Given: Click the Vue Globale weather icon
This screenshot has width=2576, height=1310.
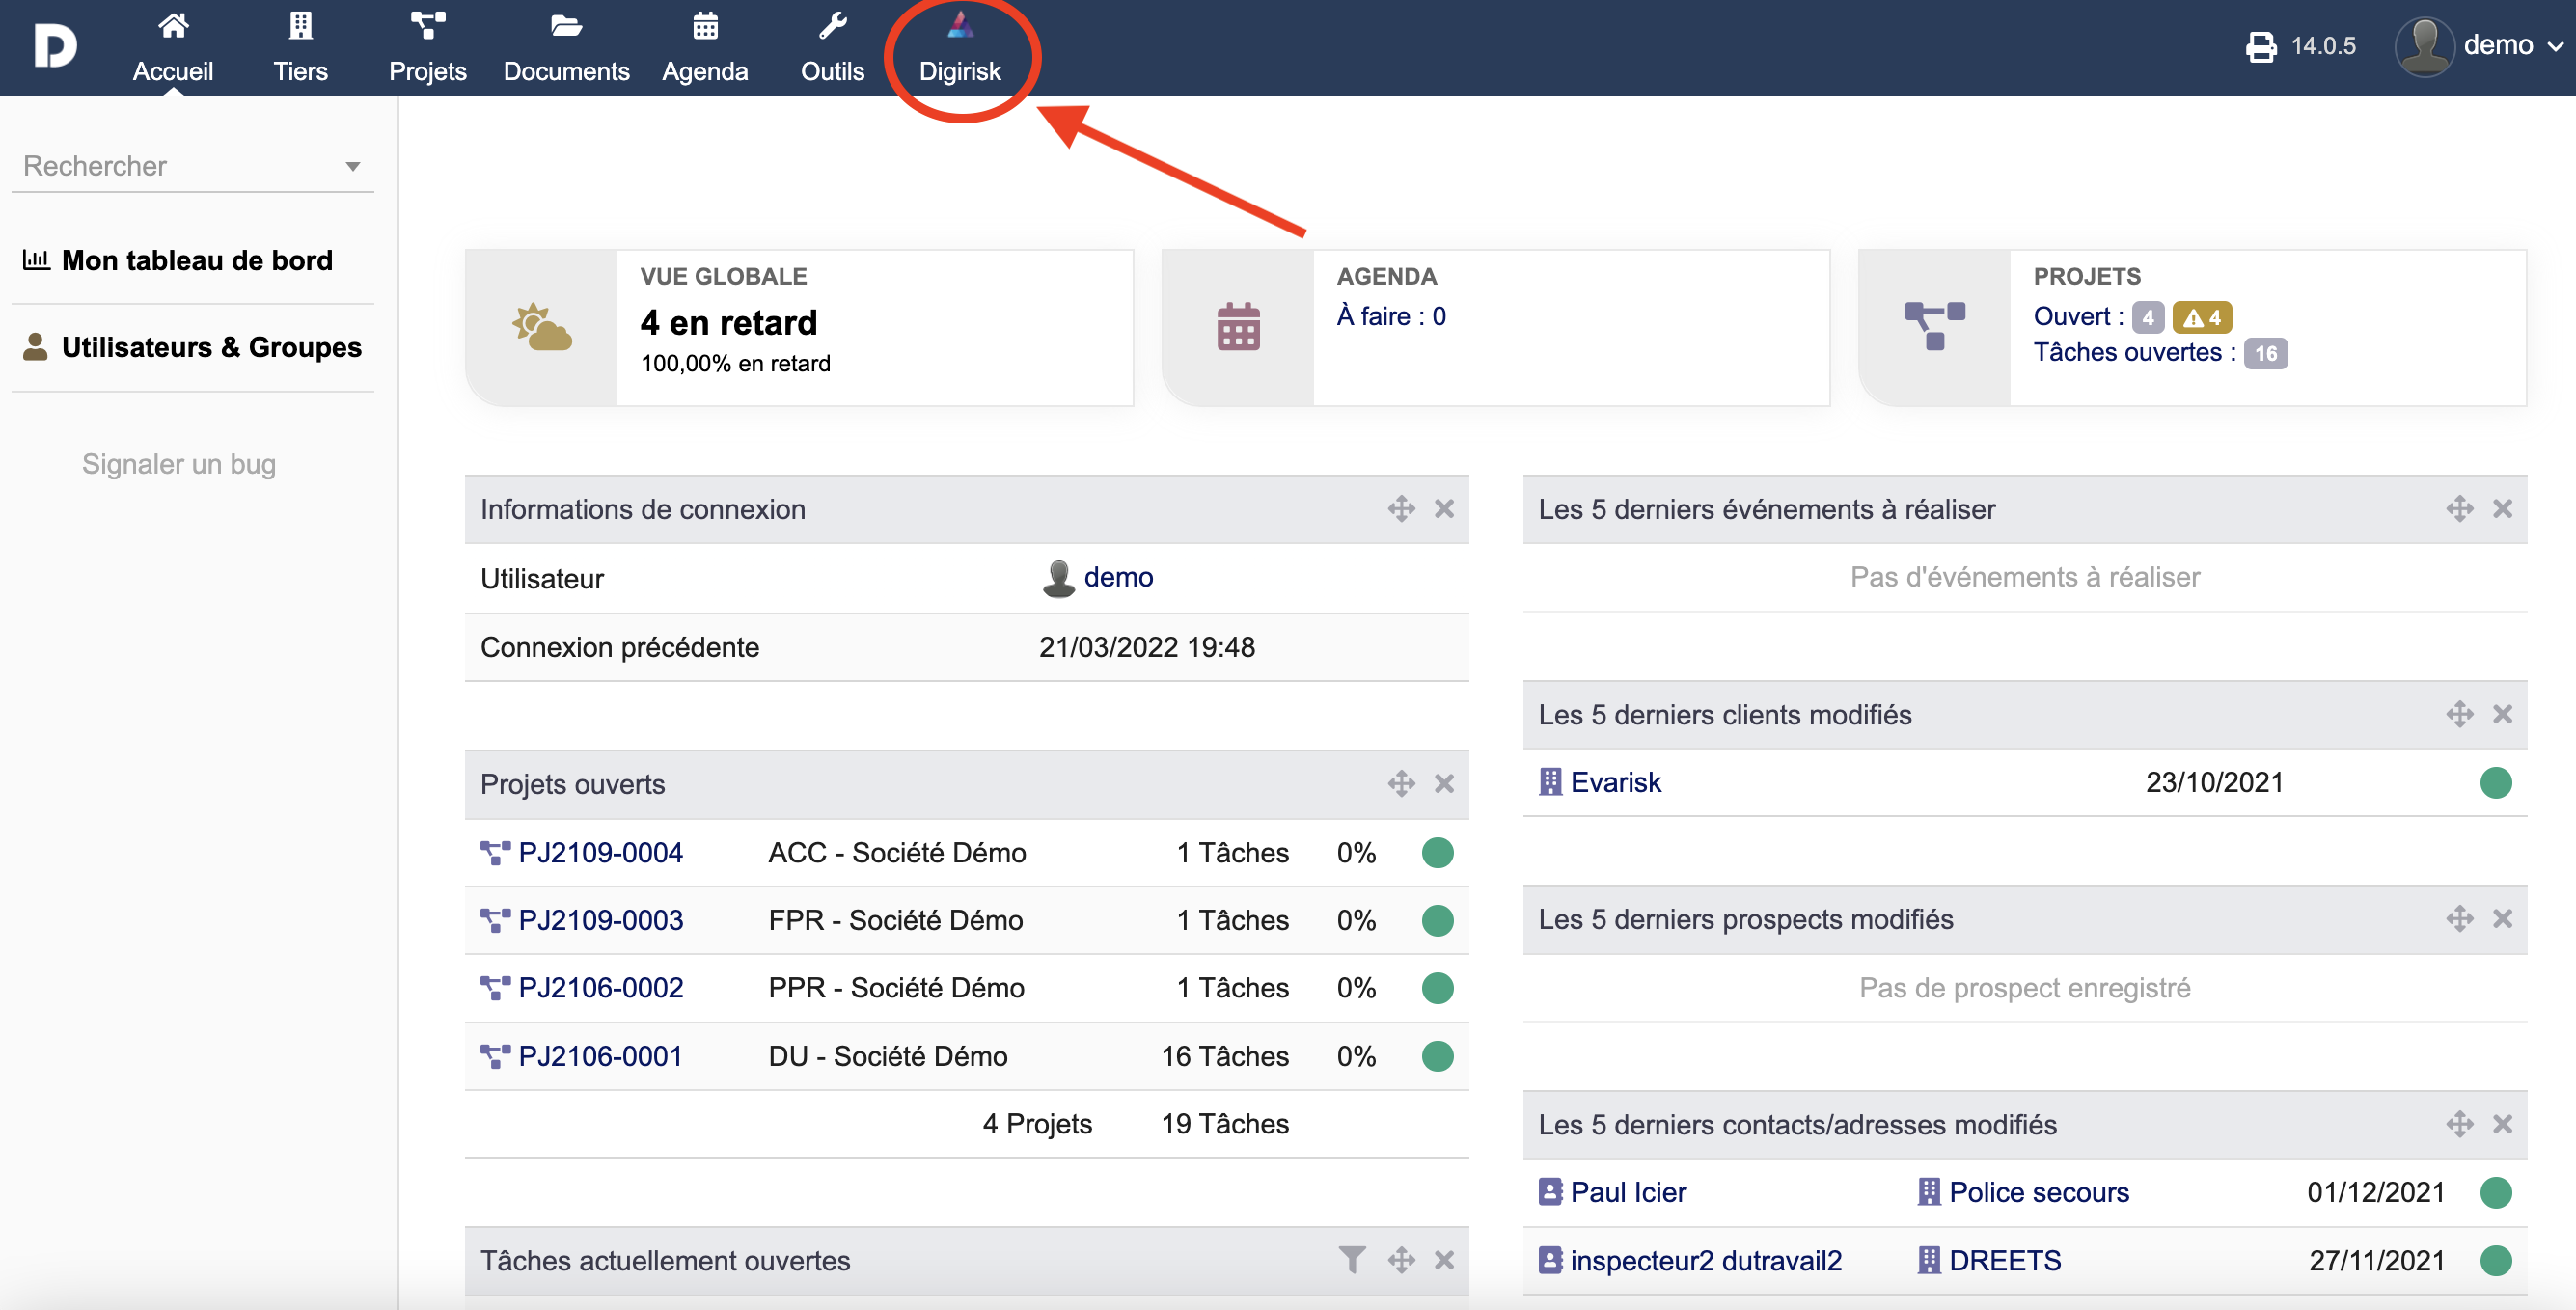Looking at the screenshot, I should click(542, 327).
